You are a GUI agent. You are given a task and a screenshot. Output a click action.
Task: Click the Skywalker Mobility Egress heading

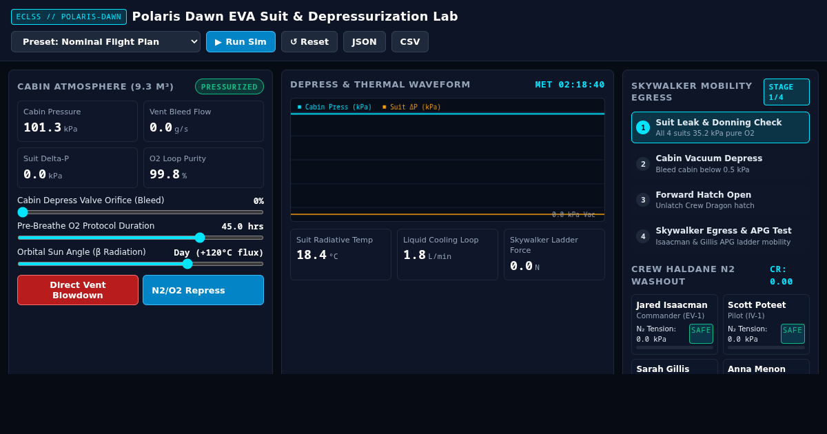tap(692, 92)
